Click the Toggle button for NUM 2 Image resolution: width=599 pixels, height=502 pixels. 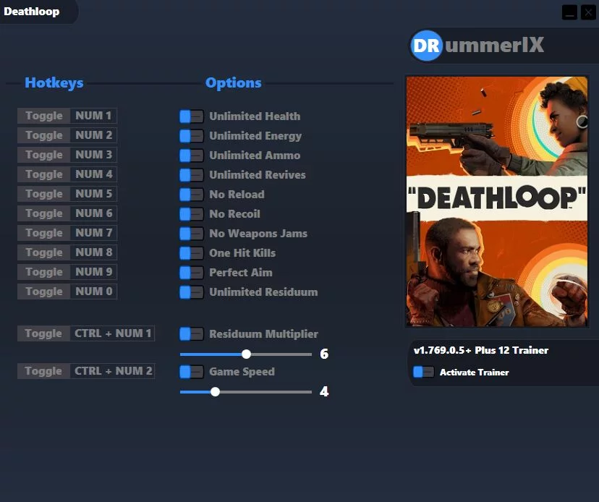click(43, 135)
